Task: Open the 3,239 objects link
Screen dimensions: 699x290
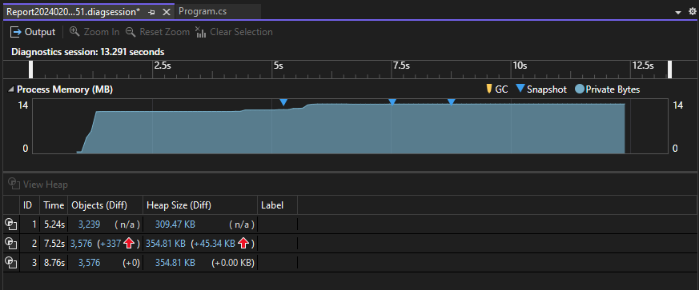Action: pyautogui.click(x=89, y=224)
